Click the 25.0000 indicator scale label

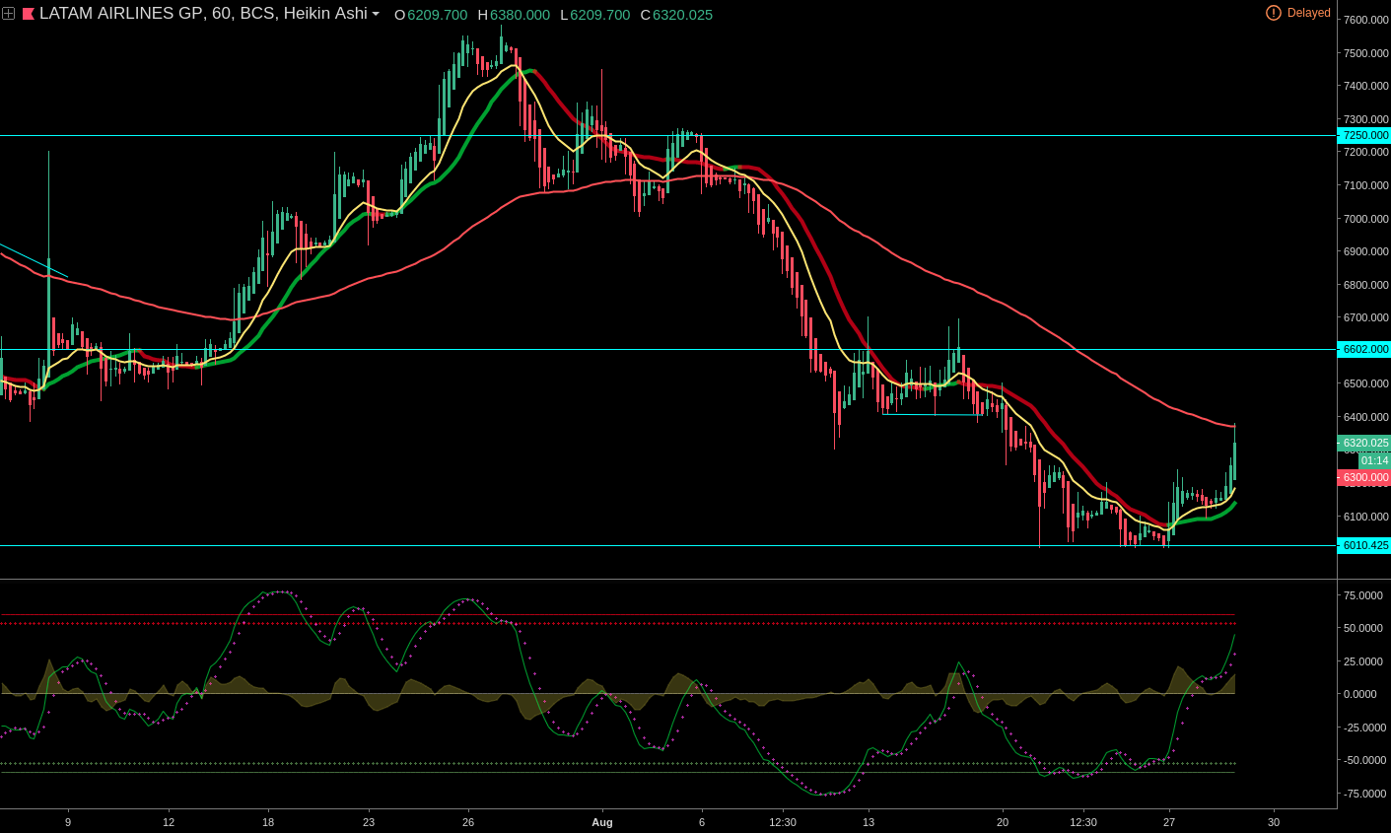pyautogui.click(x=1361, y=661)
